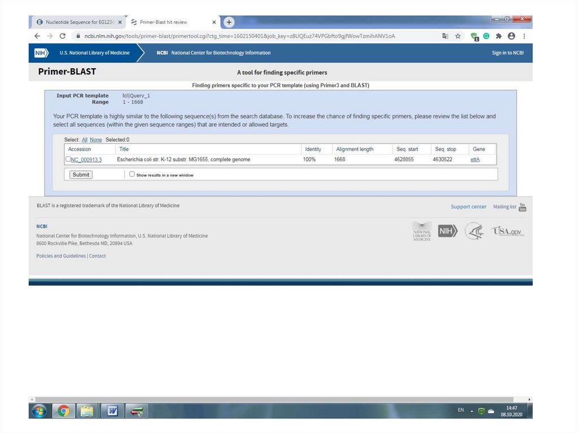Click the Show desktop strip in the taskbar
Viewport: 578px width, 433px height.
coord(530,411)
